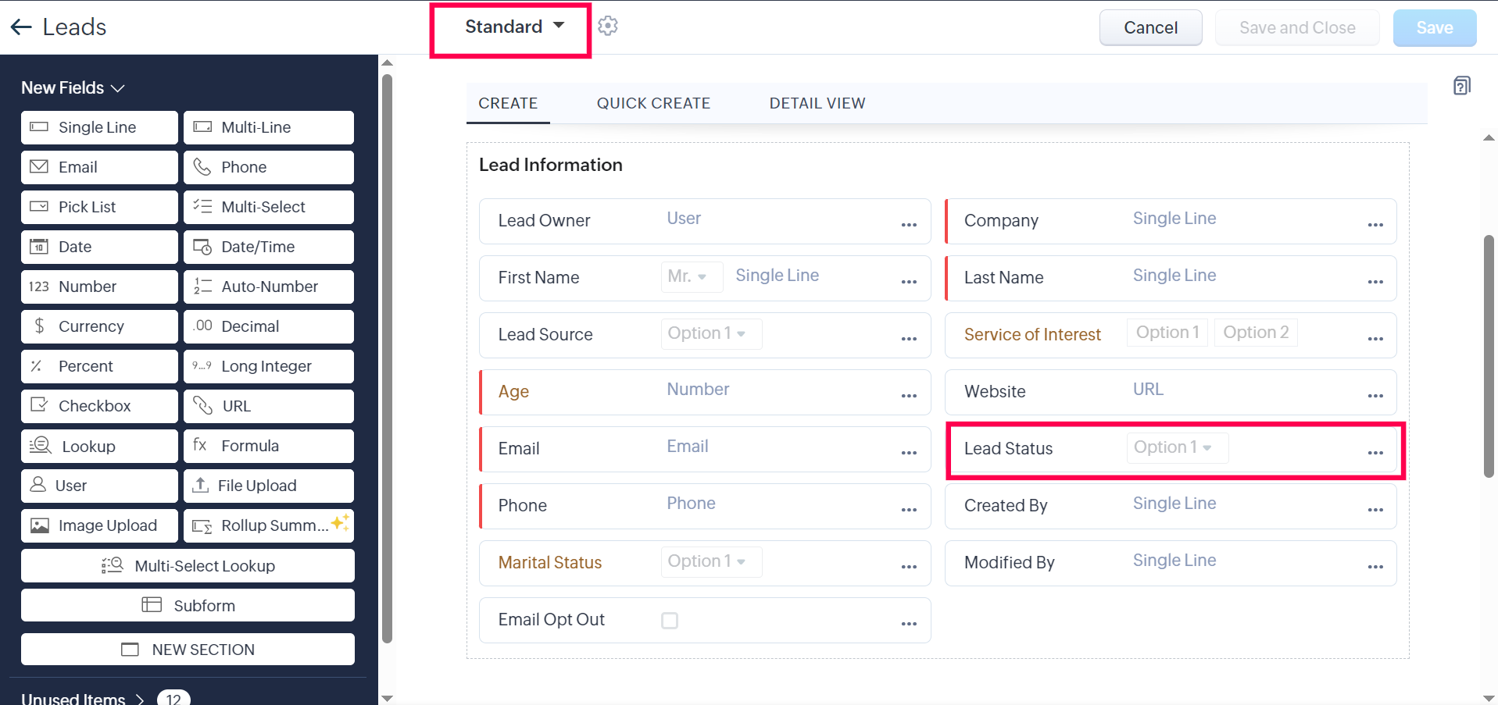1498x705 pixels.
Task: Select the Single Line field type
Action: (x=99, y=127)
